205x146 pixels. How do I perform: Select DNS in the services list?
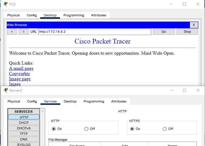point(24,139)
